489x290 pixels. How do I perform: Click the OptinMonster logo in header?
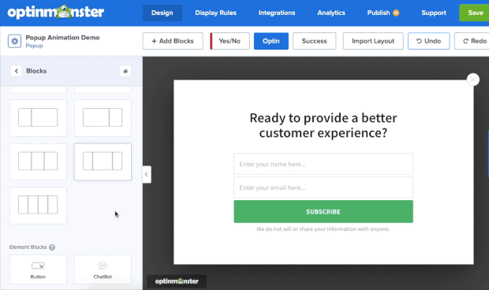pos(55,12)
